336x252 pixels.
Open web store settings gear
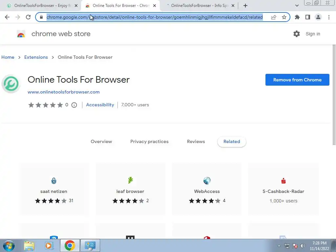point(297,34)
